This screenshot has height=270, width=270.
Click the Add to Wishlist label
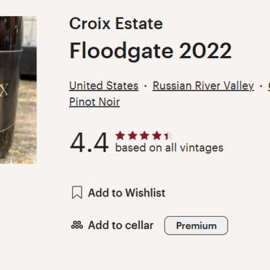(127, 193)
